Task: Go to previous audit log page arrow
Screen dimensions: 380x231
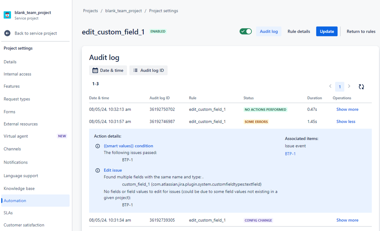Action: (330, 86)
